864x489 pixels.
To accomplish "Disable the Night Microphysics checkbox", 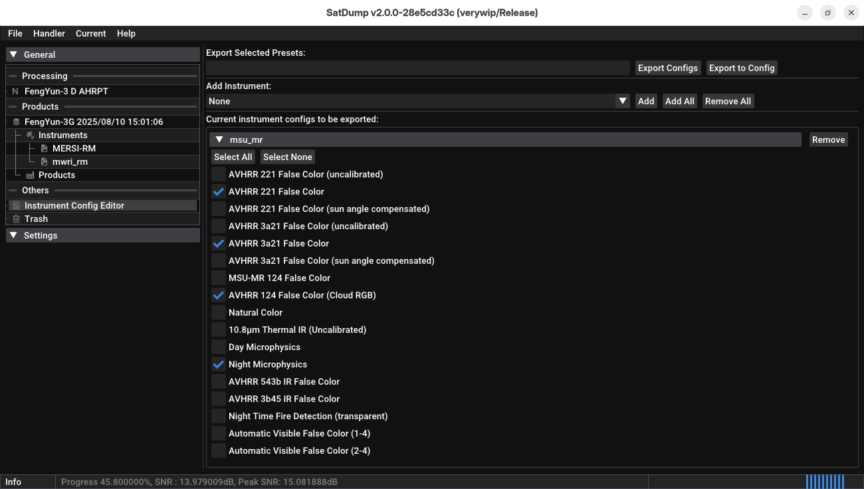I will 218,364.
